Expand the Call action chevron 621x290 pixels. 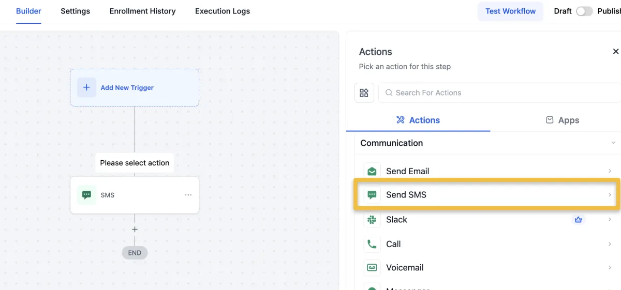(610, 244)
